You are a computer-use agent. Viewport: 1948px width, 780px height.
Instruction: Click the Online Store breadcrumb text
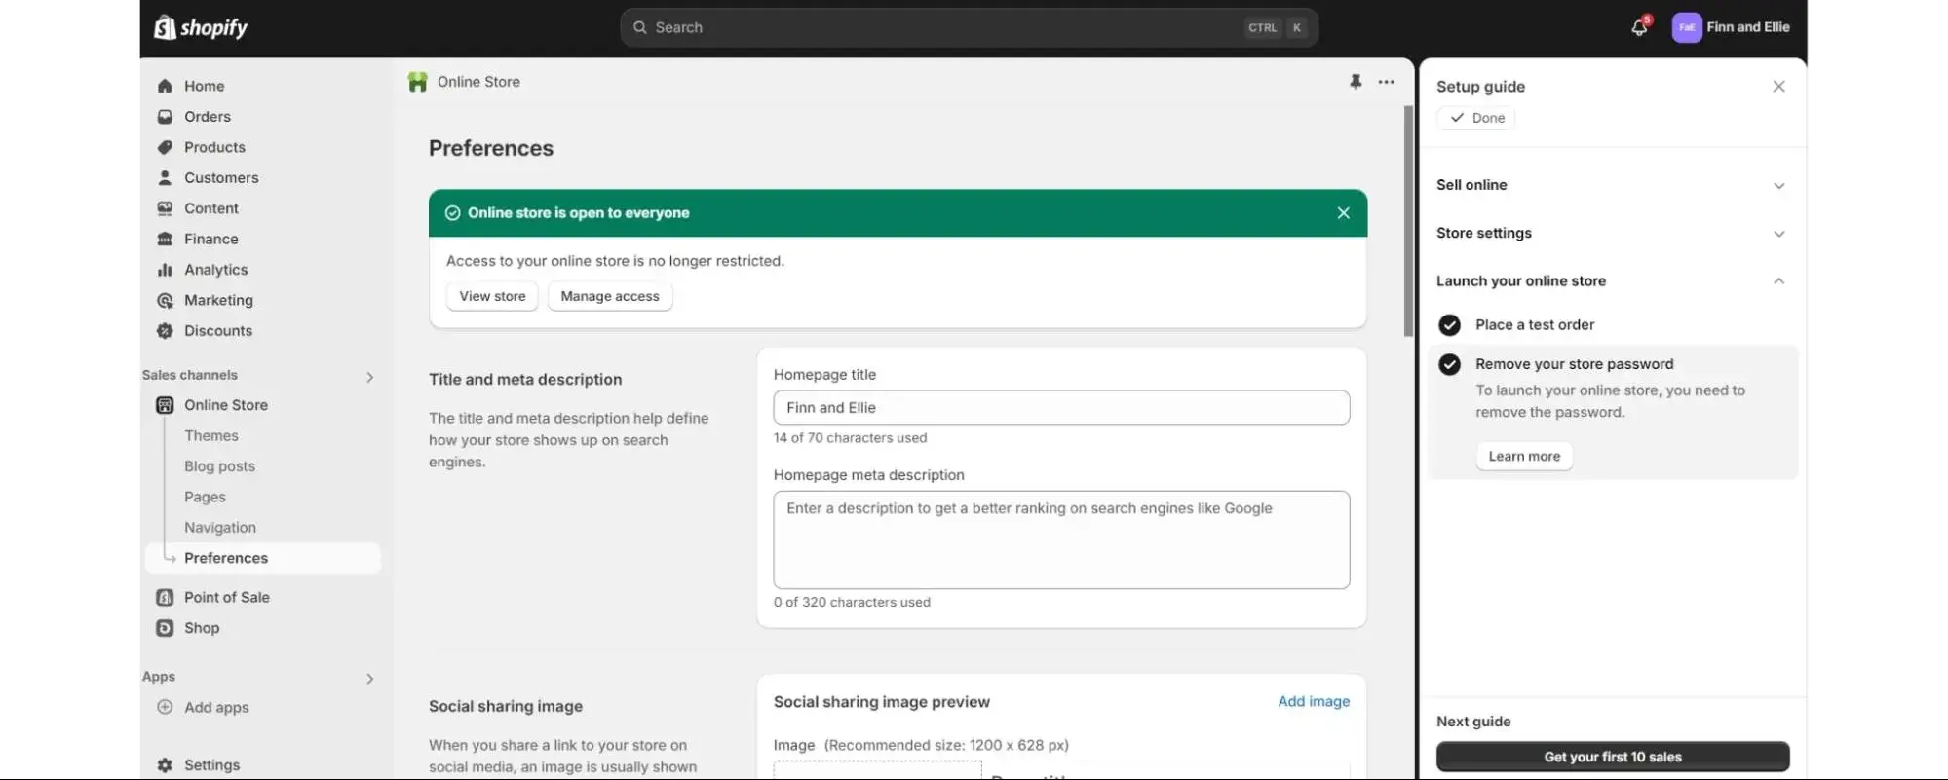click(x=478, y=82)
